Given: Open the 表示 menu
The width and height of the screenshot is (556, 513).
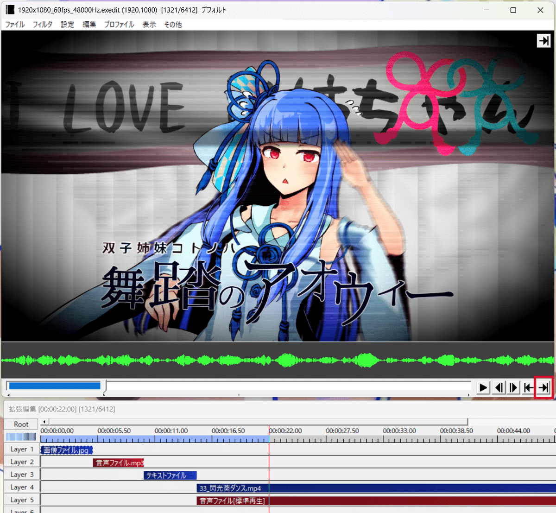Looking at the screenshot, I should (x=149, y=25).
